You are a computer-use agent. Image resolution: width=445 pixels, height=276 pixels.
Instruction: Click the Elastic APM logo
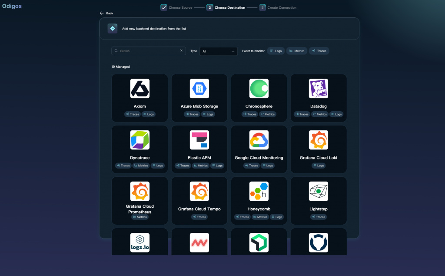click(199, 140)
